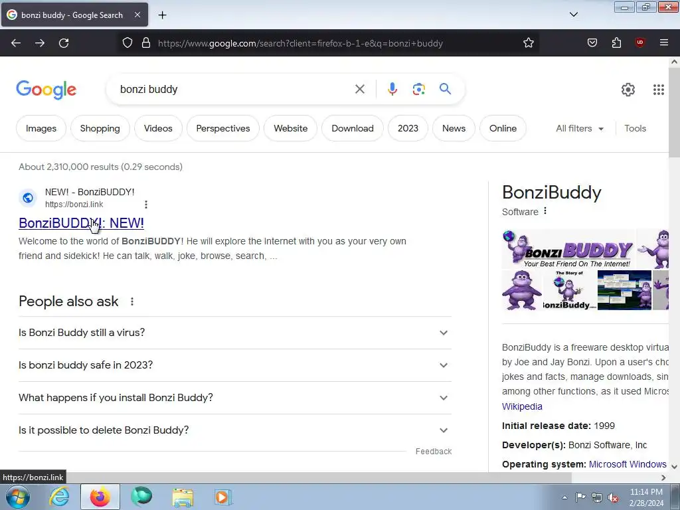Open the Bonzi Buddy banner logo image
This screenshot has height=510, width=680.
(x=568, y=249)
